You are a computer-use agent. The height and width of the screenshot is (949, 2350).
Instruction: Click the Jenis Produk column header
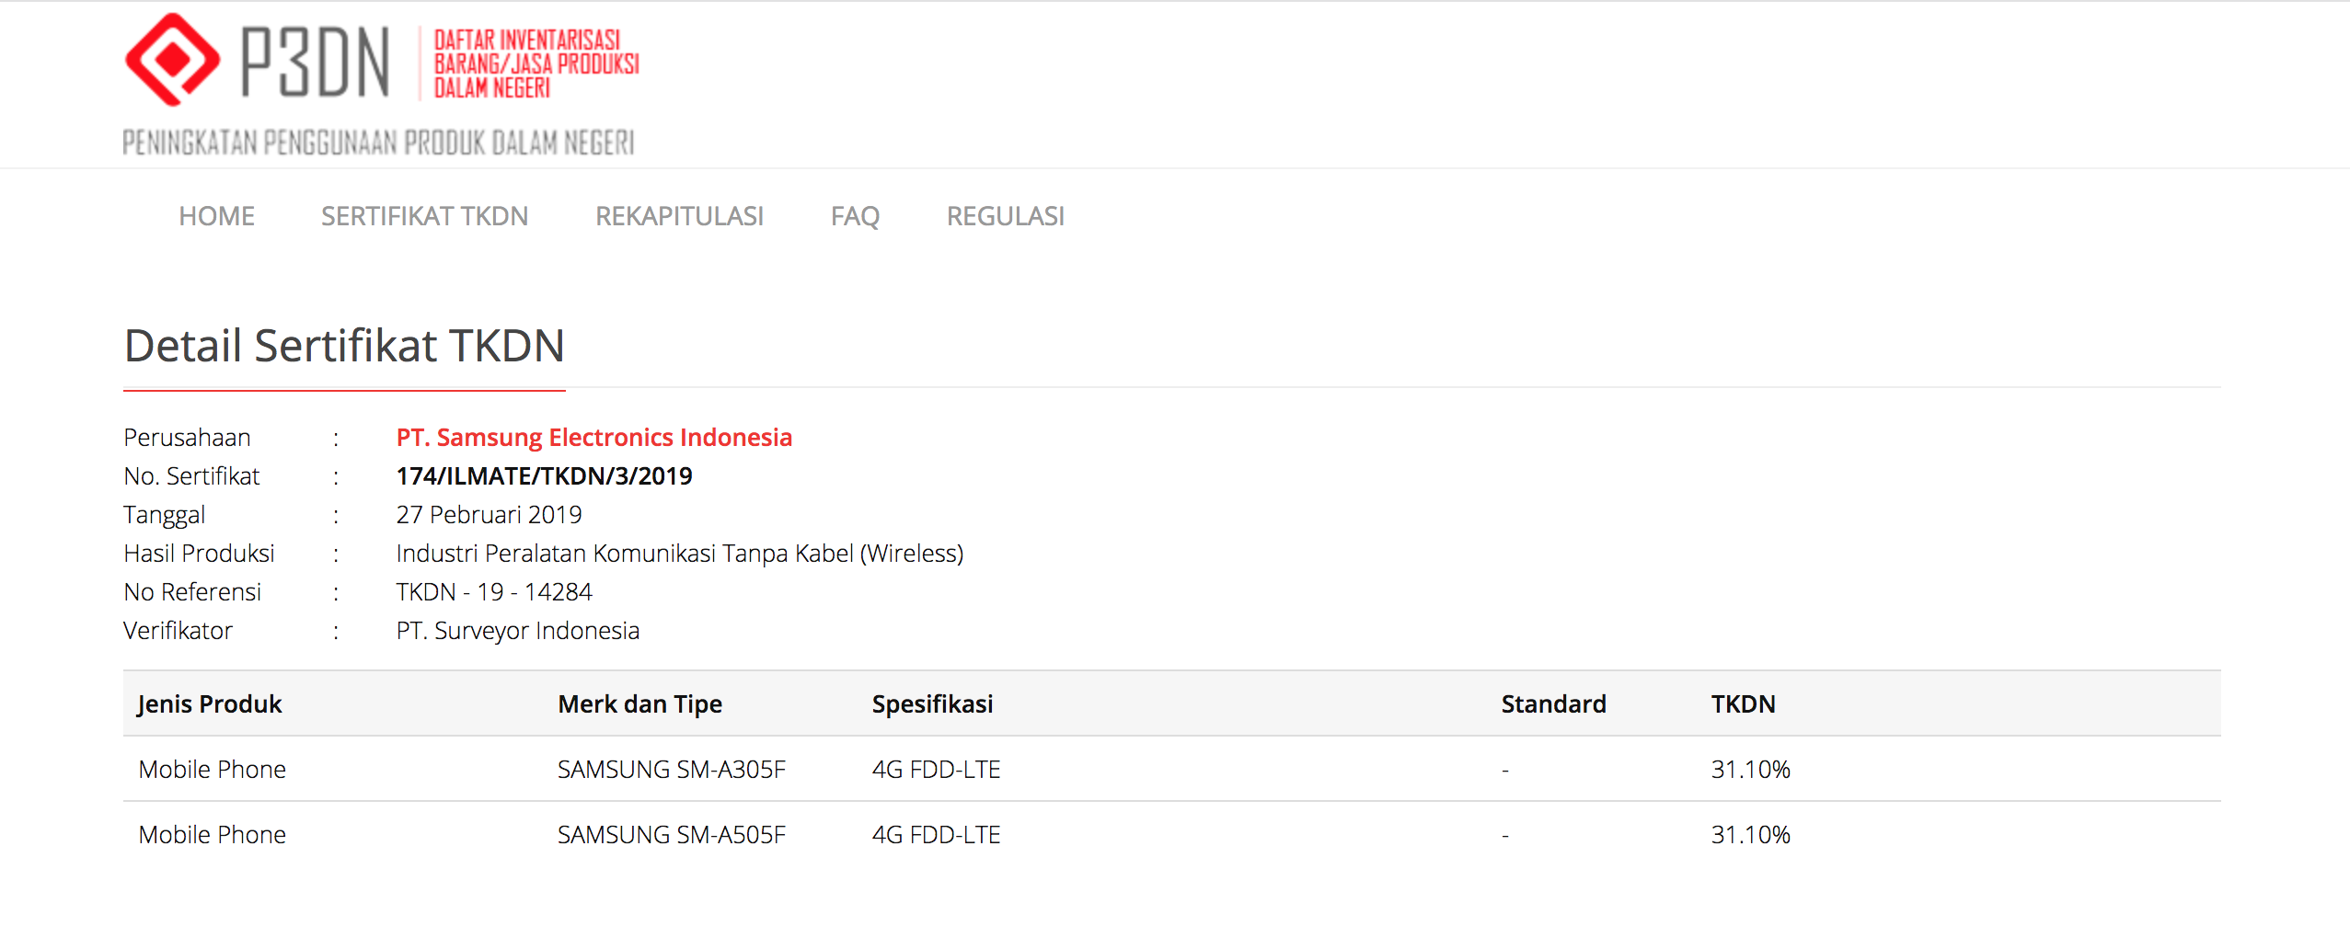click(x=210, y=704)
